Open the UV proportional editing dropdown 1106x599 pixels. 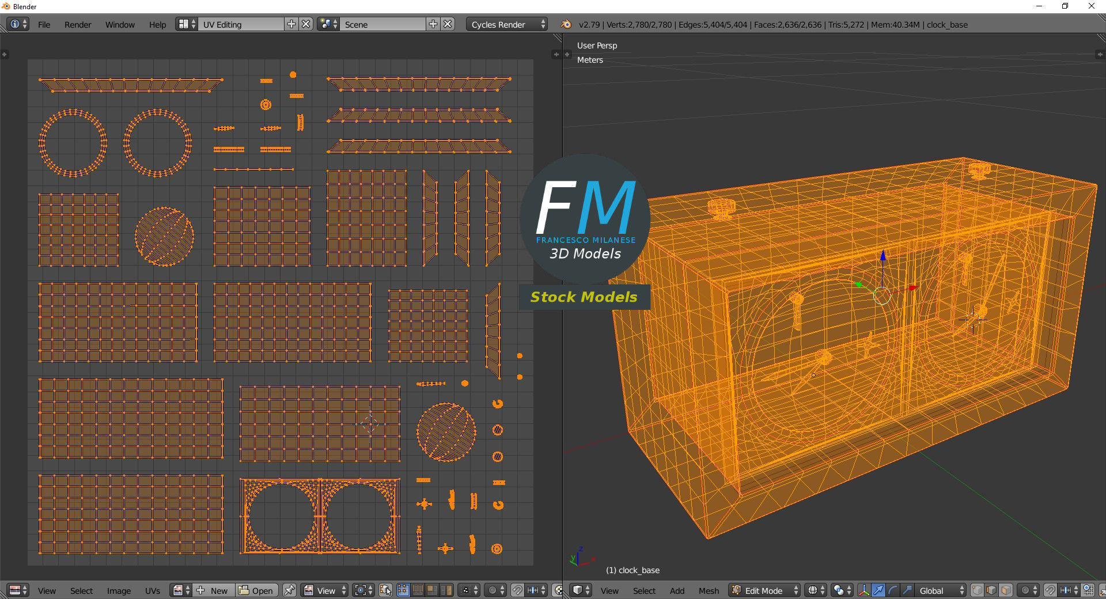pos(497,590)
